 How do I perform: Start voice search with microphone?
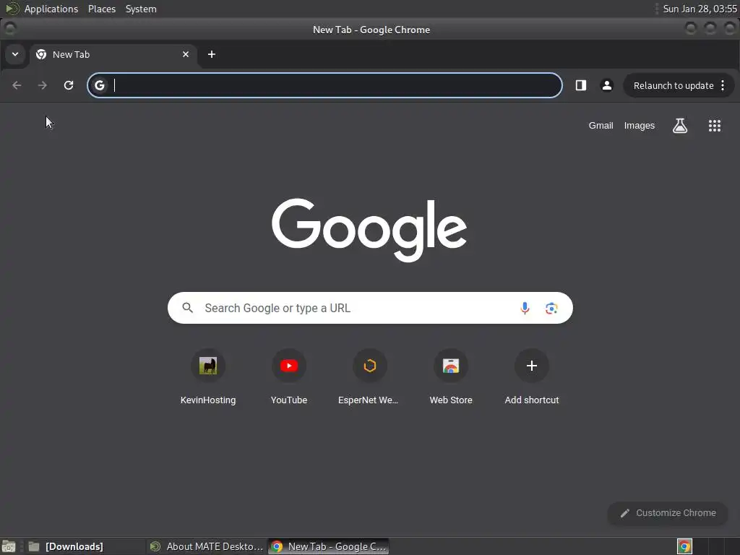point(525,308)
